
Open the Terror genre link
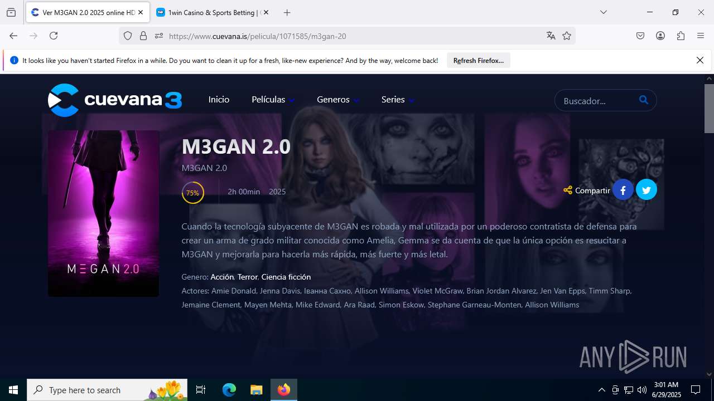click(248, 277)
